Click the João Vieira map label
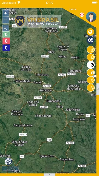Image resolution: width=99 pixels, height=176 pixels. point(72,109)
